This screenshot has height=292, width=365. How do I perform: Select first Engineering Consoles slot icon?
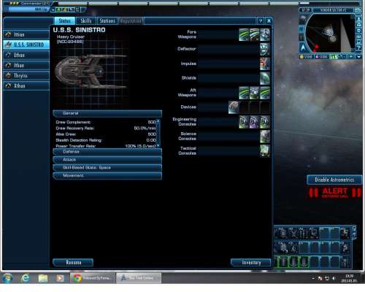point(244,122)
